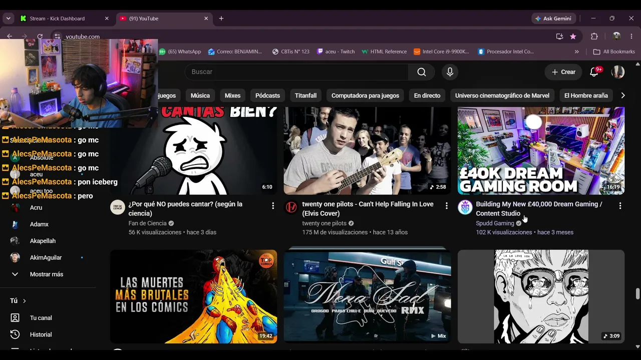Image resolution: width=641 pixels, height=360 pixels.
Task: Open options menu for Dream Gaming video
Action: pyautogui.click(x=620, y=205)
